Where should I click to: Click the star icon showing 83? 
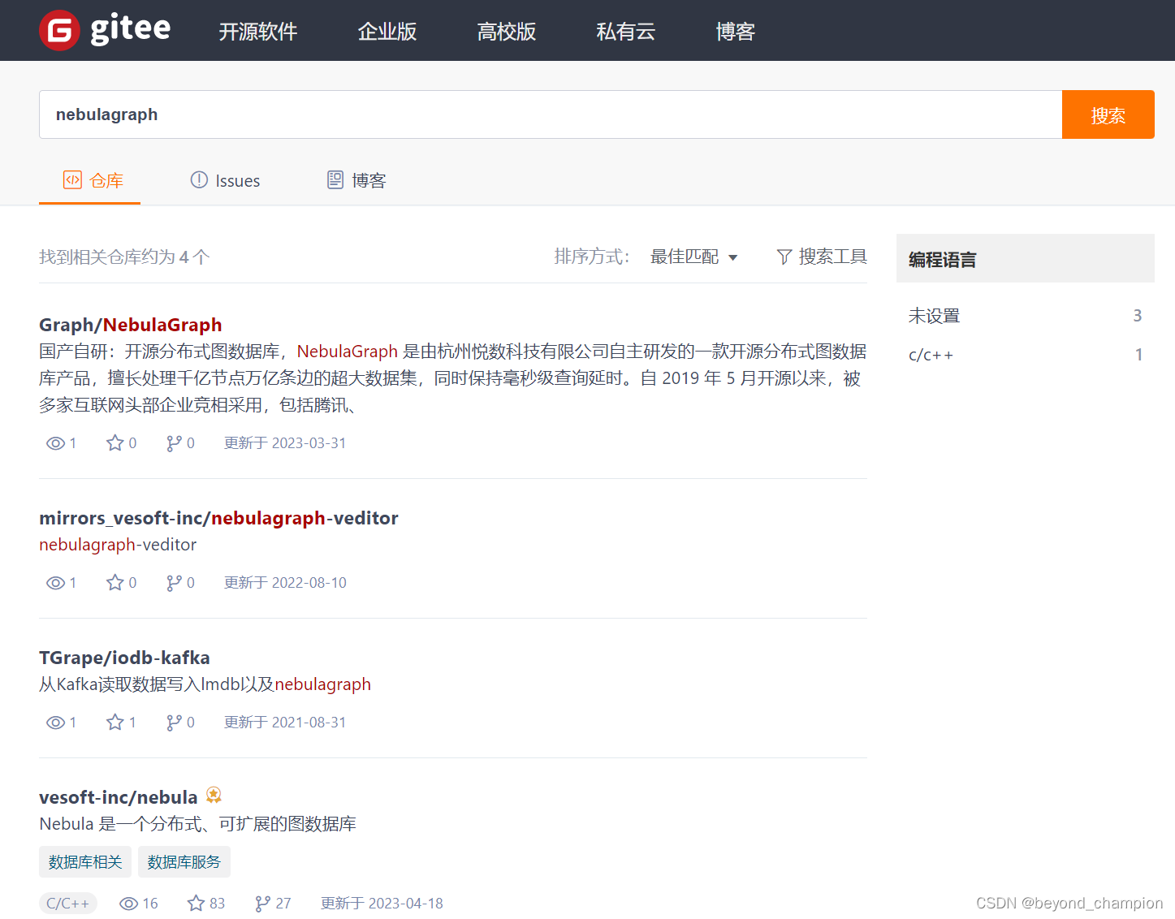[196, 903]
